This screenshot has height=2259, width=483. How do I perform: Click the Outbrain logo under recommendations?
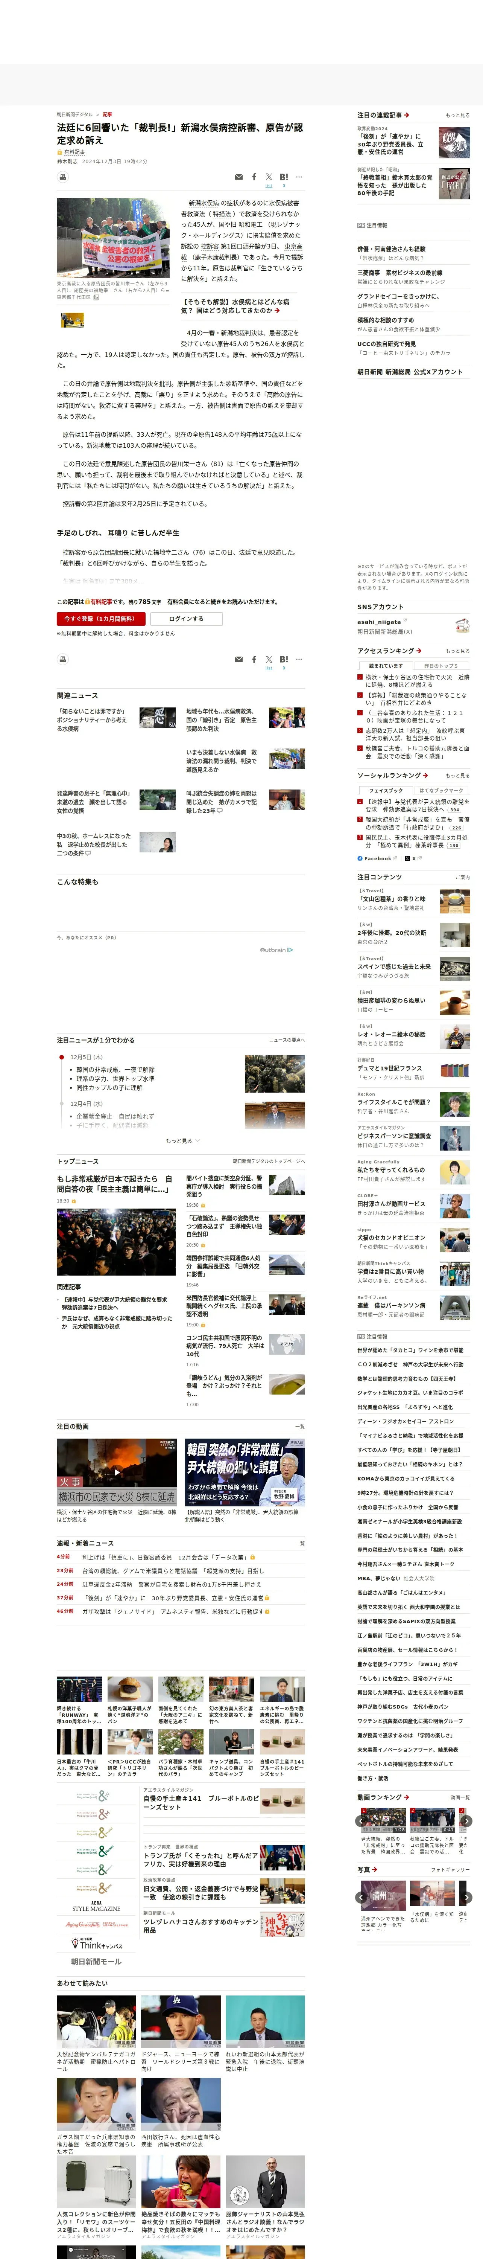pos(277,950)
